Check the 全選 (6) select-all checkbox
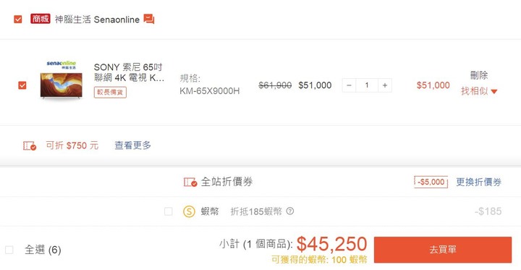This screenshot has height=270, width=521. pyautogui.click(x=9, y=250)
